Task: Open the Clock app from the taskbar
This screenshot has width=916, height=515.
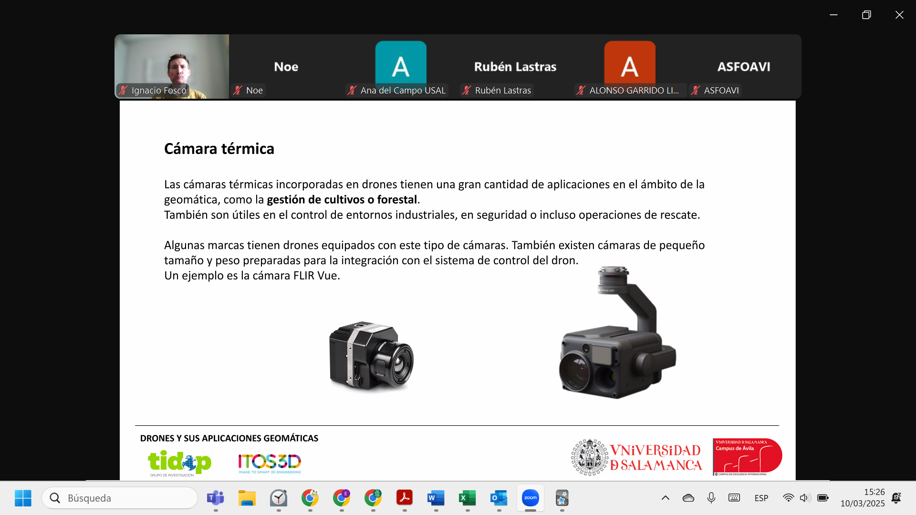Action: (x=279, y=498)
